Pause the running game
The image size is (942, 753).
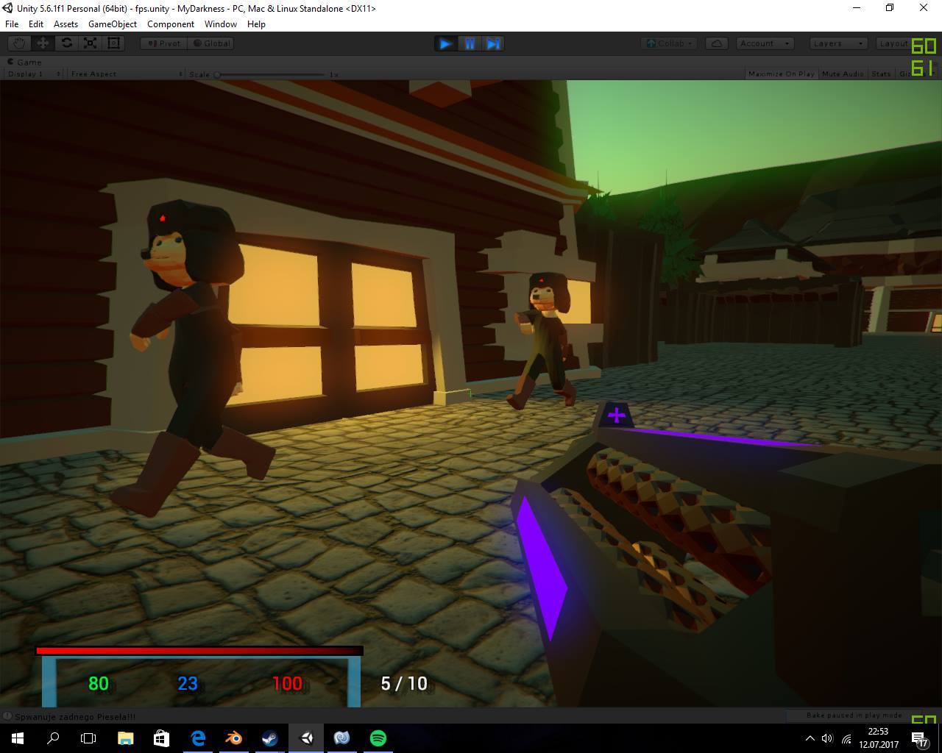(470, 44)
